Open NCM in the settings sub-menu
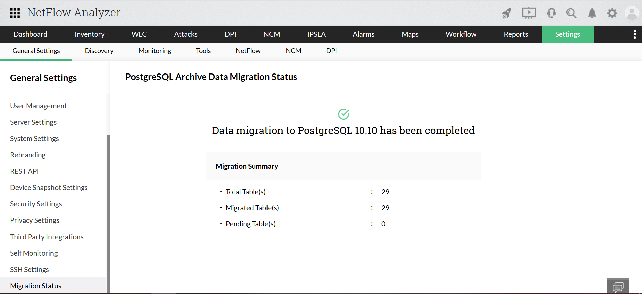 [293, 51]
